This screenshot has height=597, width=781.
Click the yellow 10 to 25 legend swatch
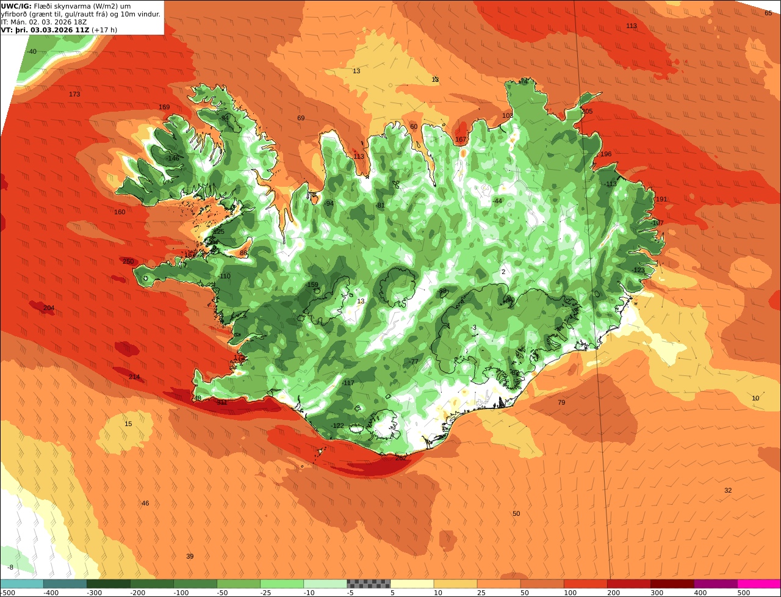(455, 584)
